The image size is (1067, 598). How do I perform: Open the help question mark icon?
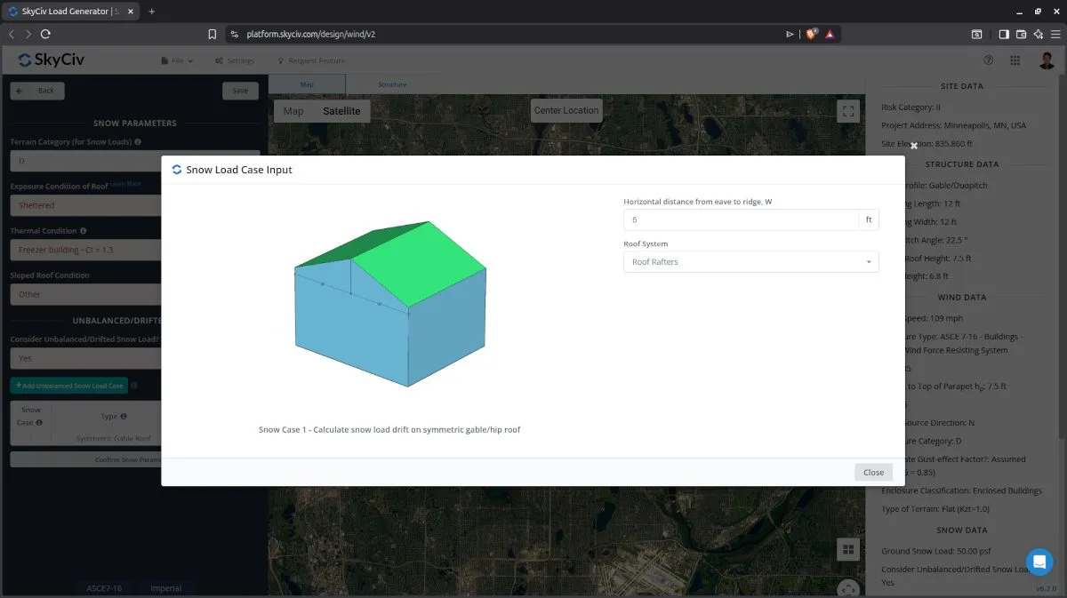988,60
